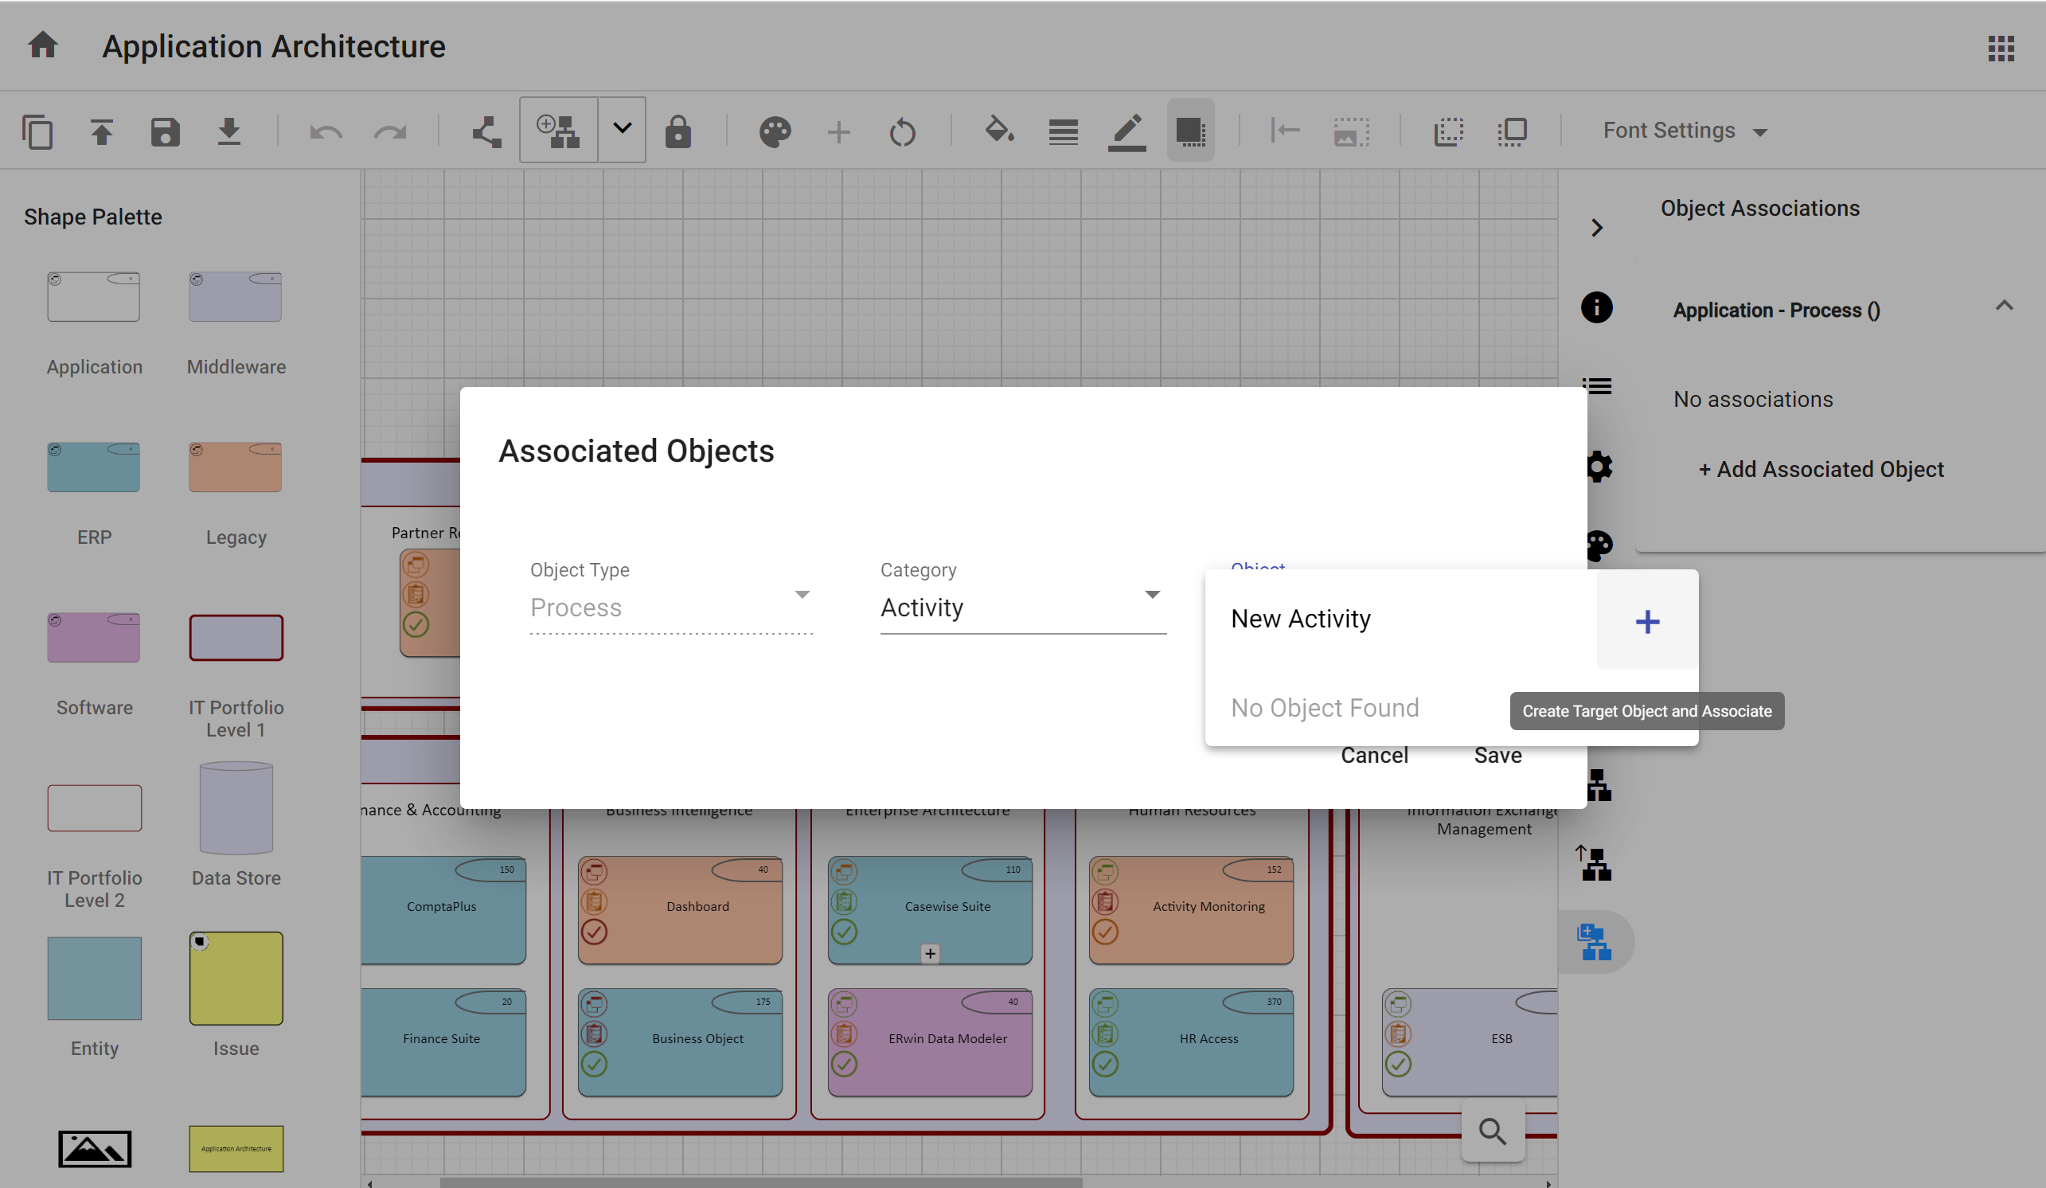Click the info icon in right sidebar

pos(1596,308)
